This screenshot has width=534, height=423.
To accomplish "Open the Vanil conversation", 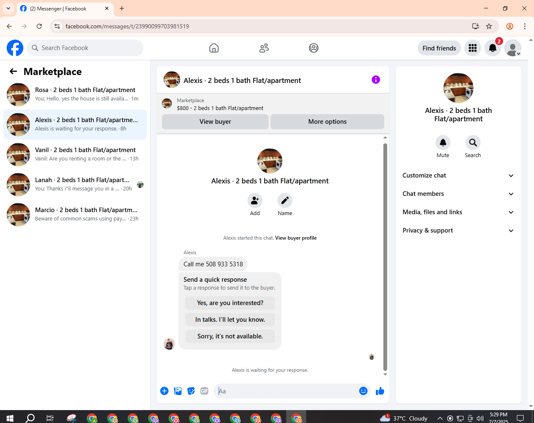I will 75,155.
